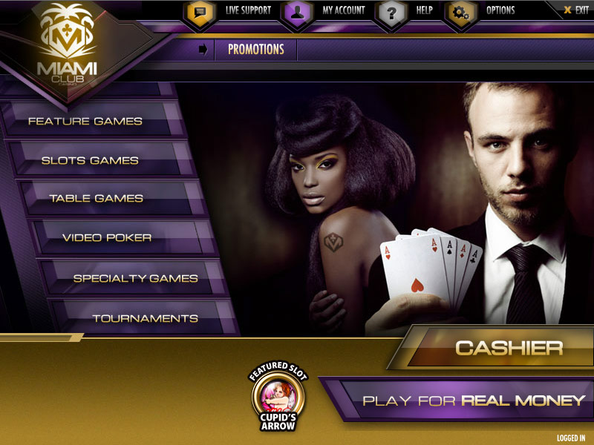Click the Help question mark icon

[392, 14]
